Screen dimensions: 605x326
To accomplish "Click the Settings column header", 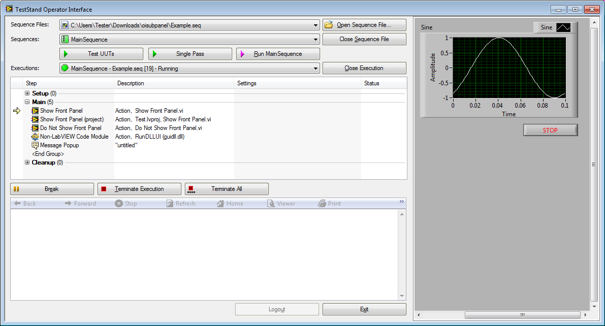I will click(x=298, y=83).
